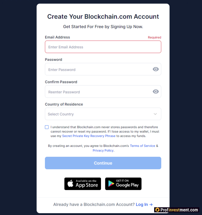Click the Profinvestment.com watermark logo
202x215 pixels.
pyautogui.click(x=176, y=210)
